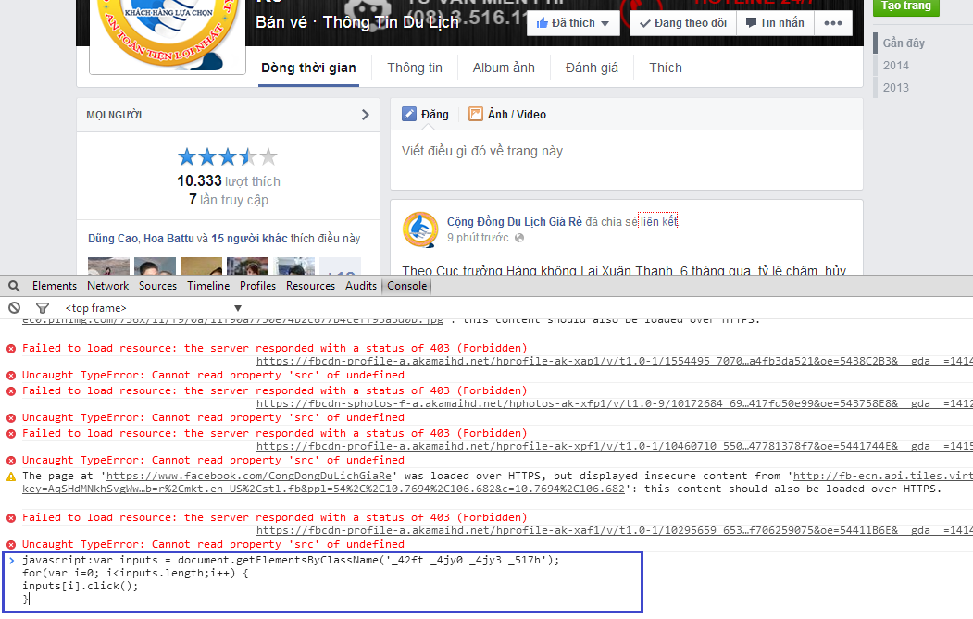Open the liên kết shared link
The height and width of the screenshot is (619, 973).
click(x=658, y=221)
